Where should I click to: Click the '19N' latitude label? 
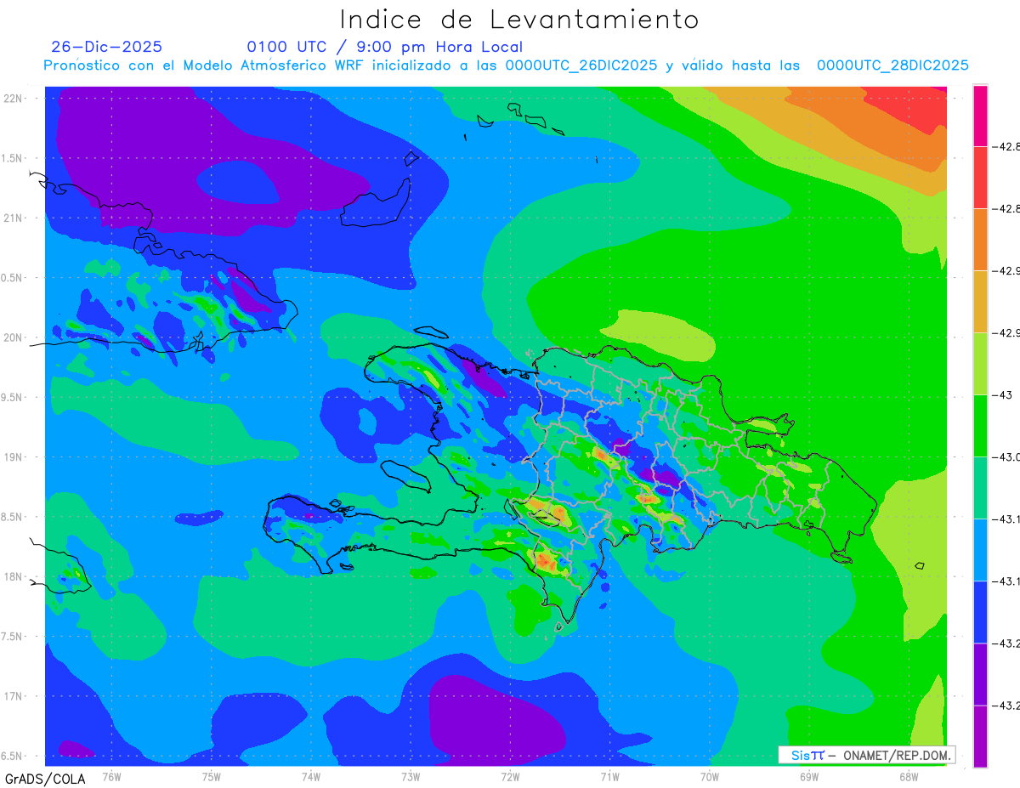click(13, 456)
